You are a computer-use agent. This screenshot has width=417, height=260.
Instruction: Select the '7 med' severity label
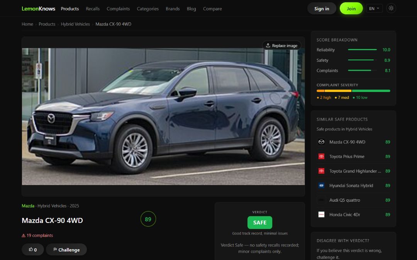[x=342, y=97]
